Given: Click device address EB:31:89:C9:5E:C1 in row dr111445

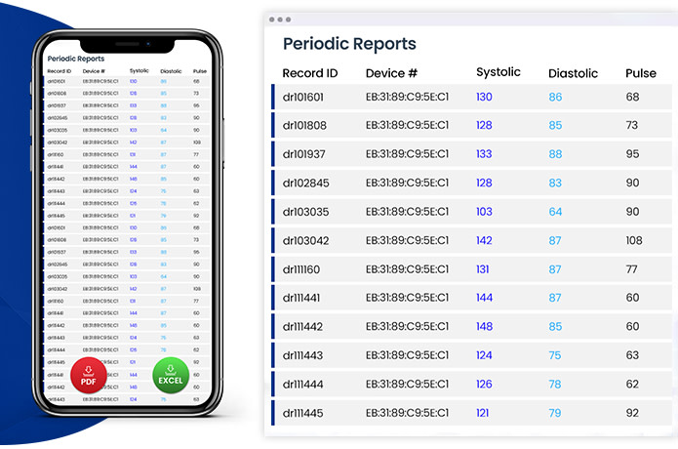Looking at the screenshot, I should pos(407,413).
